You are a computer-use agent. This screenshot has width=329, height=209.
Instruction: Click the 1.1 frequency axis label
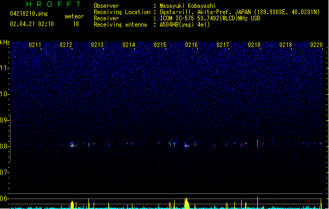click(x=4, y=68)
